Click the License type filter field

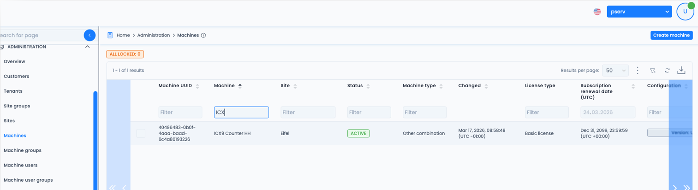tap(547, 112)
